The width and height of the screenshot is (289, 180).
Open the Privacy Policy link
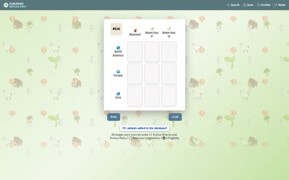coord(118,138)
